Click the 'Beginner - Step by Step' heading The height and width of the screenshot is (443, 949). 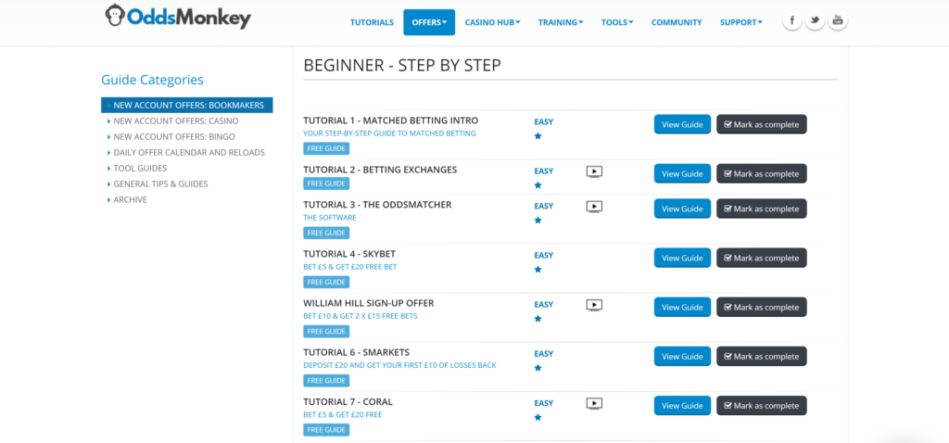[x=402, y=66]
